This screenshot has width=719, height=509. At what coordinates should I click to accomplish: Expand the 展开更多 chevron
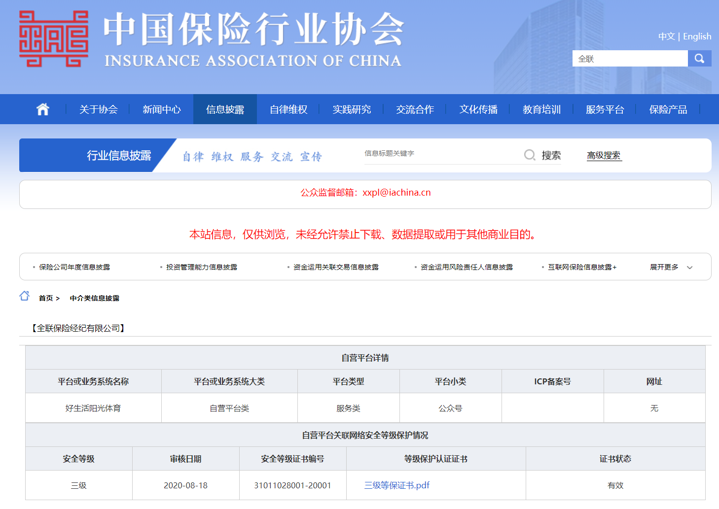(689, 268)
